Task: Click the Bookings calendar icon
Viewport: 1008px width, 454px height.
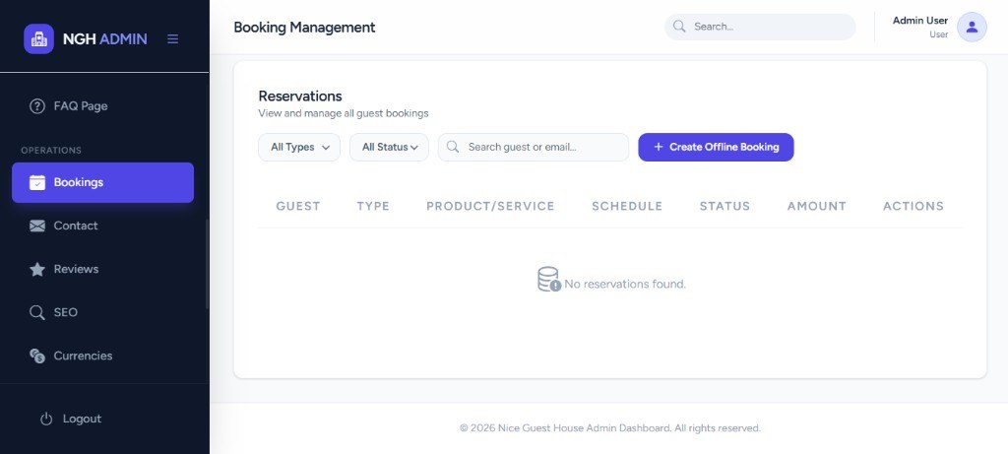Action: tap(37, 182)
